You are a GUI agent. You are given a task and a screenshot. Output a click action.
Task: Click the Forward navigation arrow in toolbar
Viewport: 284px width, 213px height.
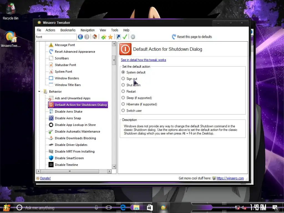click(87, 37)
